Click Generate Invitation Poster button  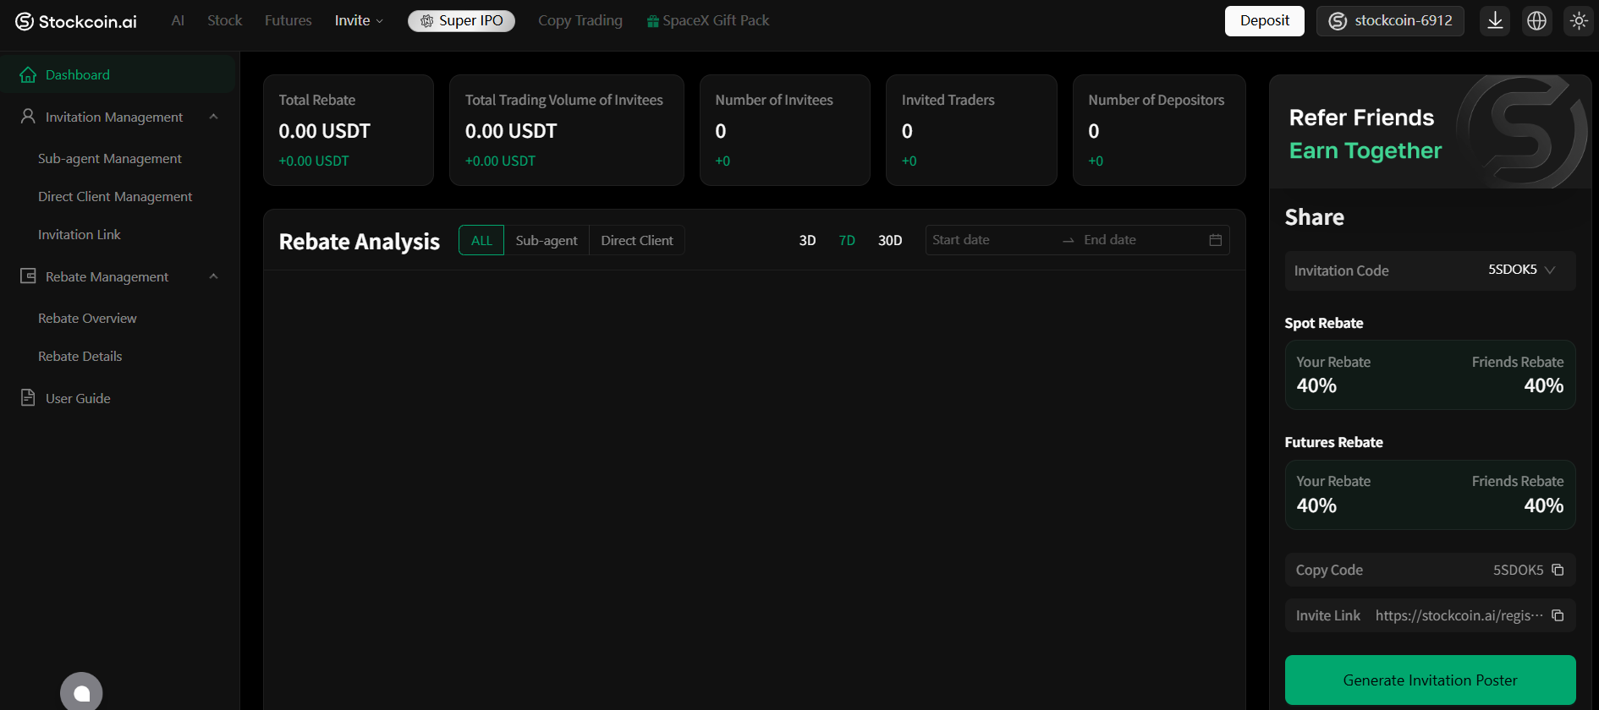[1430, 680]
